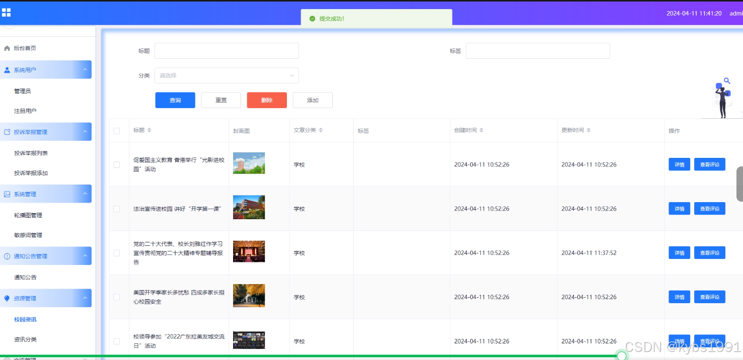Open 通知公告 in the sidebar
The height and width of the screenshot is (360, 743).
[25, 278]
